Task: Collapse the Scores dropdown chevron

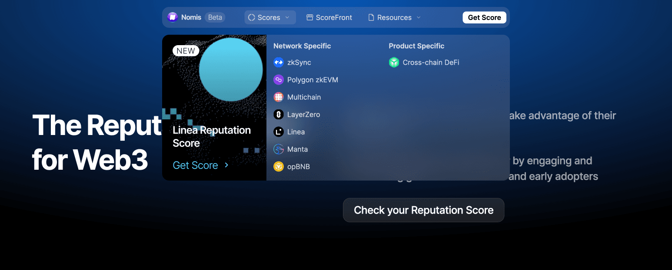Action: pos(287,18)
